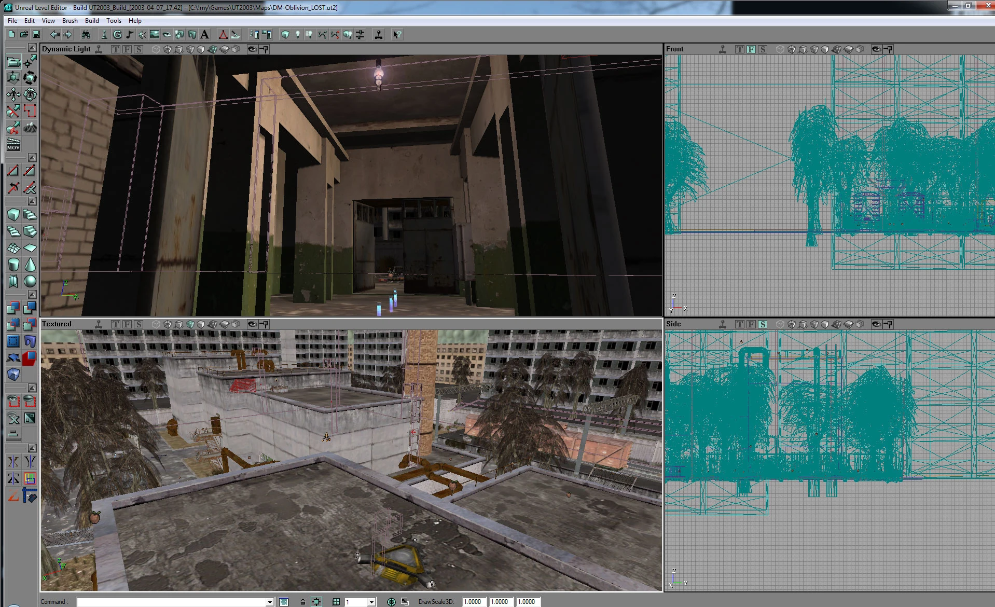995x607 pixels.
Task: Toggle realtime preview in Textured viewport
Action: 98,324
